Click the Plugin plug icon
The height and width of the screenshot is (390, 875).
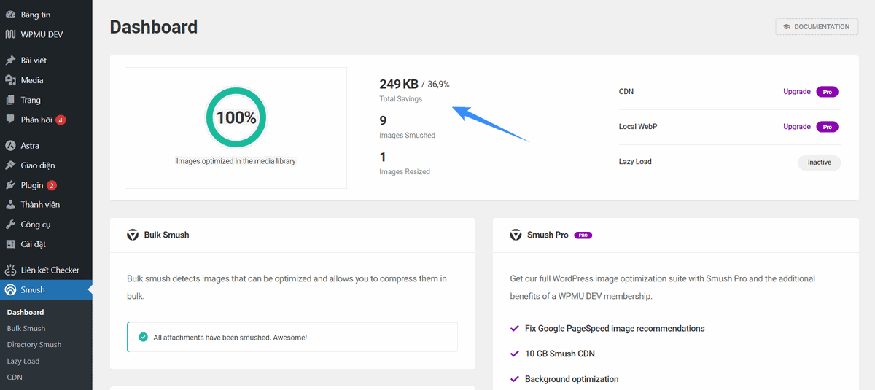[x=10, y=185]
